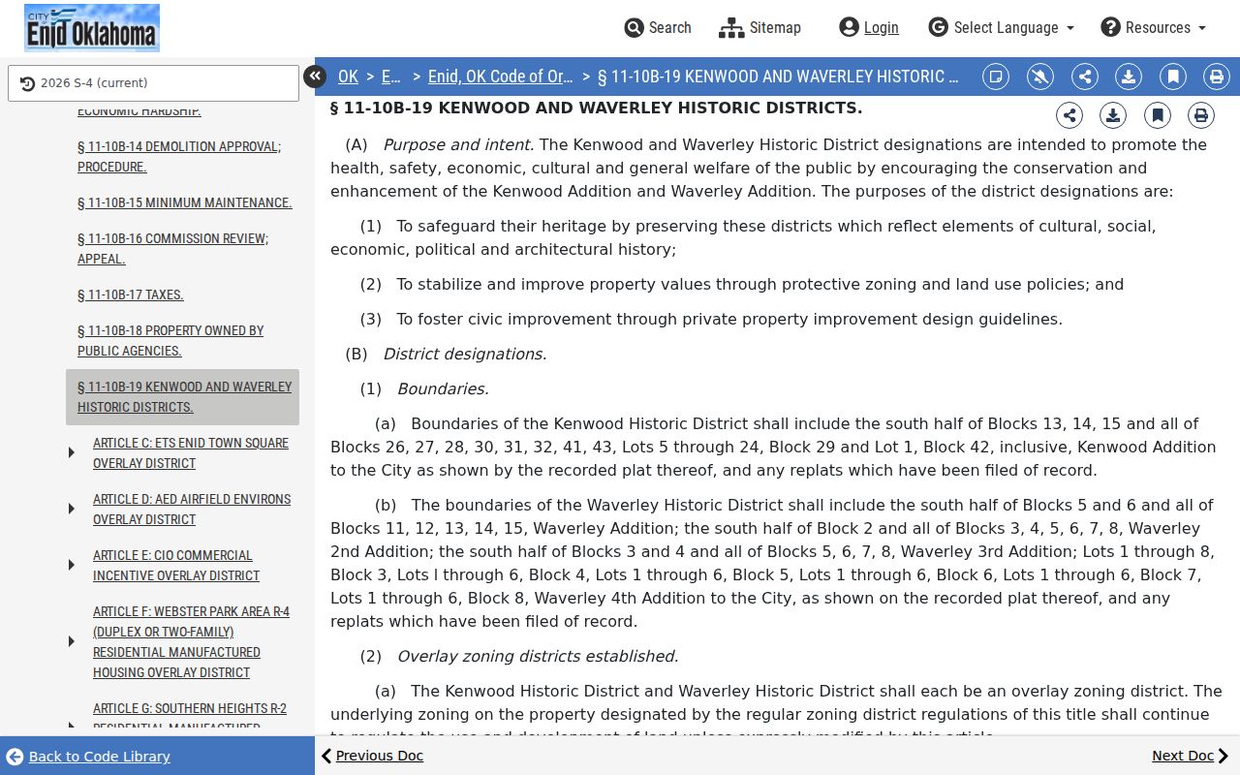
Task: Open Article E: CIO Commercial Incentive Overlay District
Action: point(176,566)
